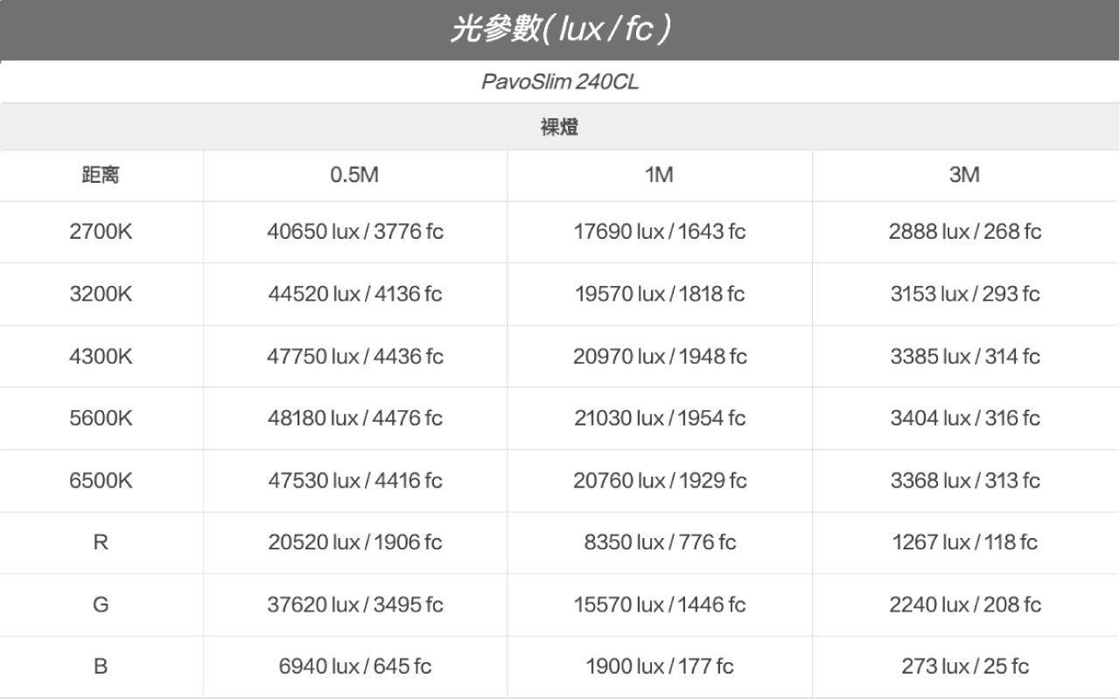The image size is (1120, 699).
Task: Click the 5600K row label
Action: pyautogui.click(x=101, y=418)
